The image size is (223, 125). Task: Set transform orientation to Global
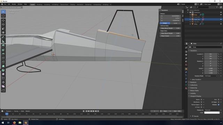tap(165, 23)
